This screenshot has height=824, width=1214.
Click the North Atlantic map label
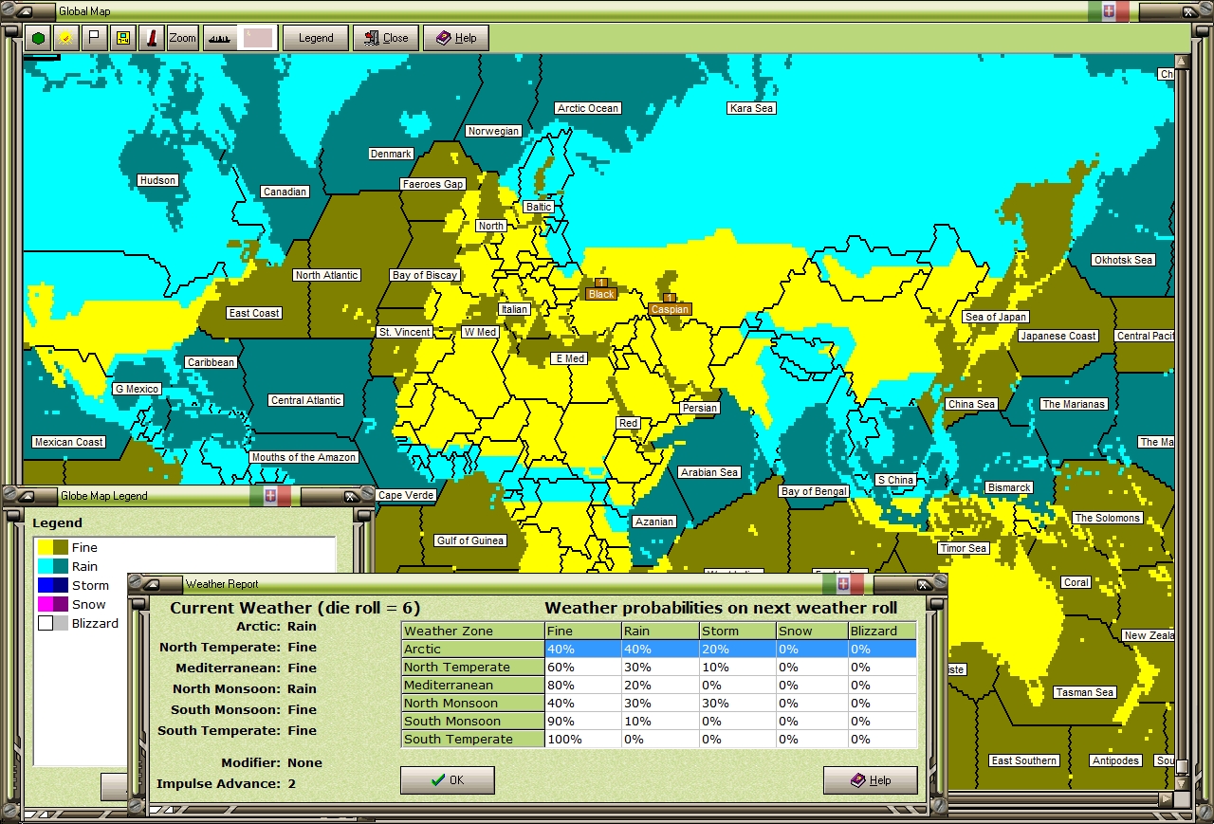click(326, 275)
